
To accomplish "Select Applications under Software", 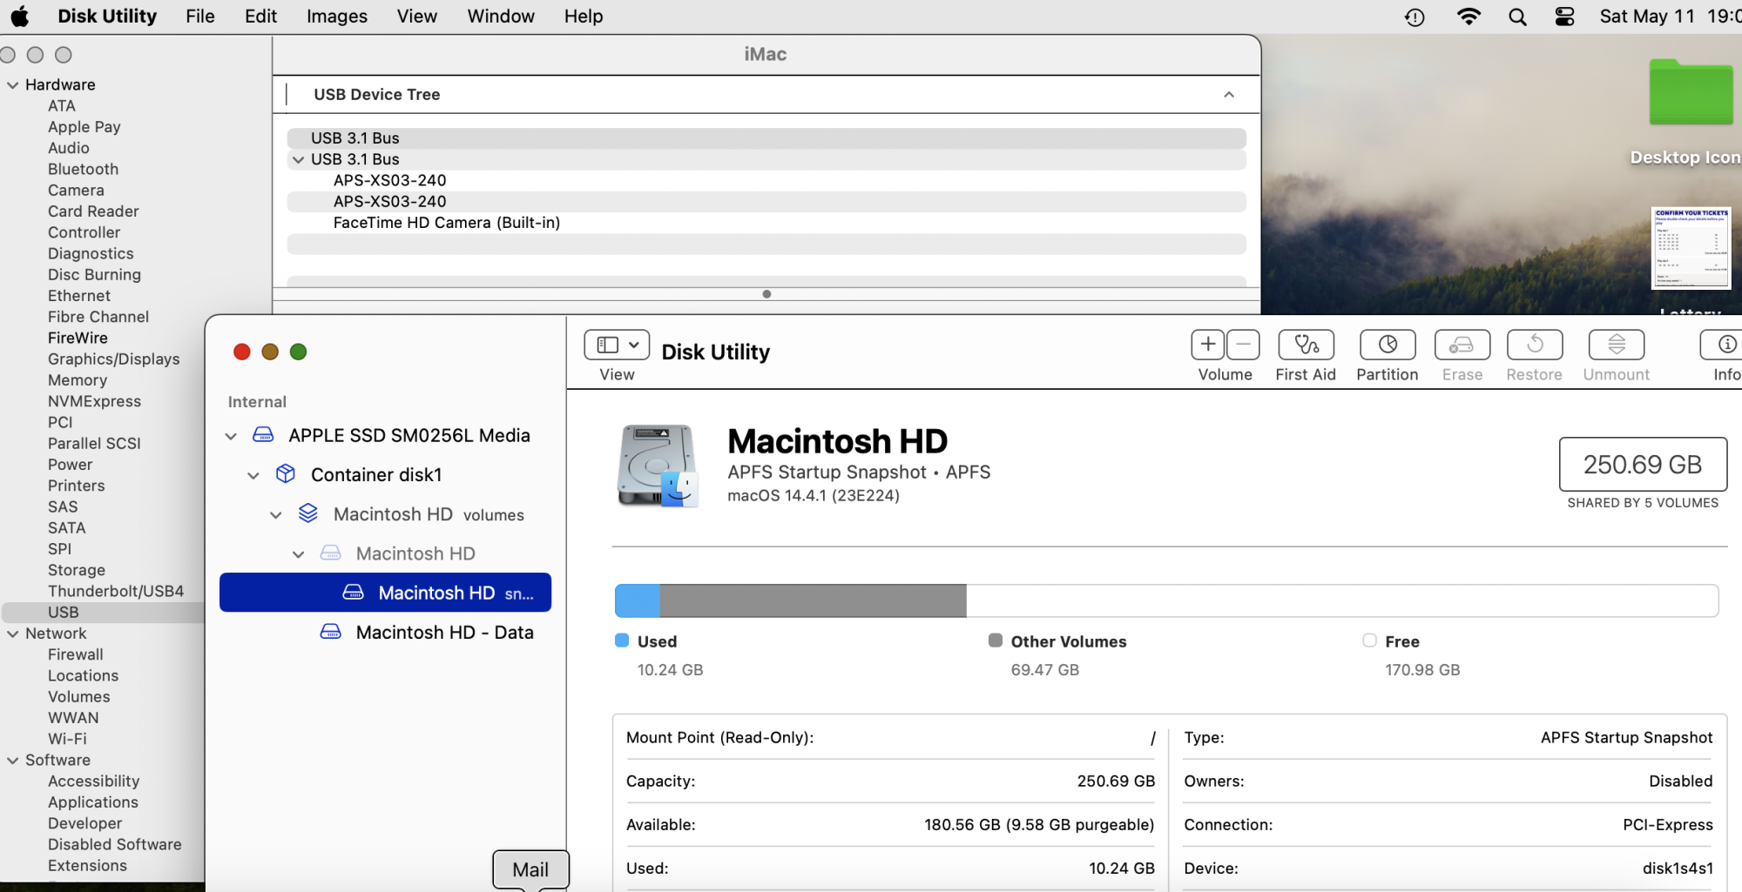I will point(93,802).
